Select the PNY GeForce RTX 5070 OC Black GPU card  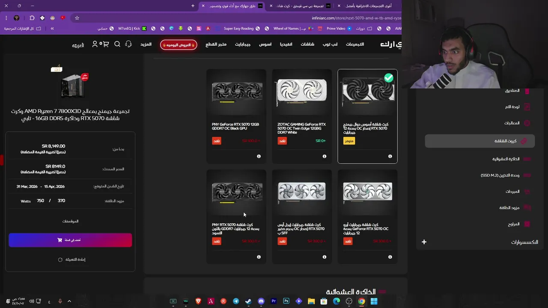pos(236,116)
